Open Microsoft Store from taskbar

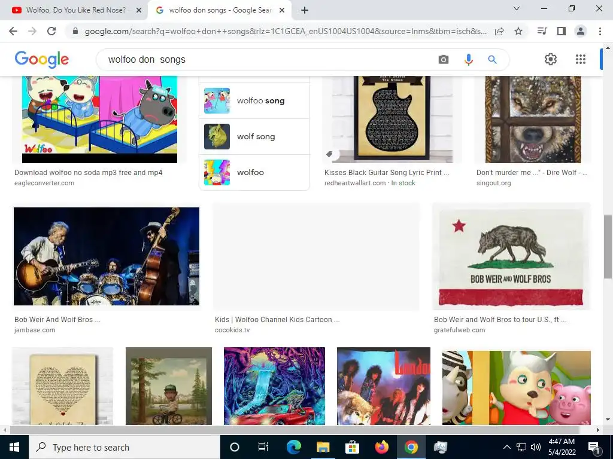(352, 447)
